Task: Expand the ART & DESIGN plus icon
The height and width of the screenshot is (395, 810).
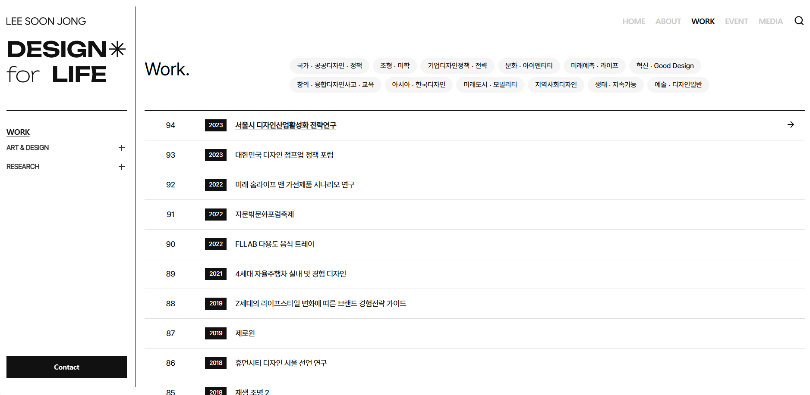Action: (x=122, y=148)
